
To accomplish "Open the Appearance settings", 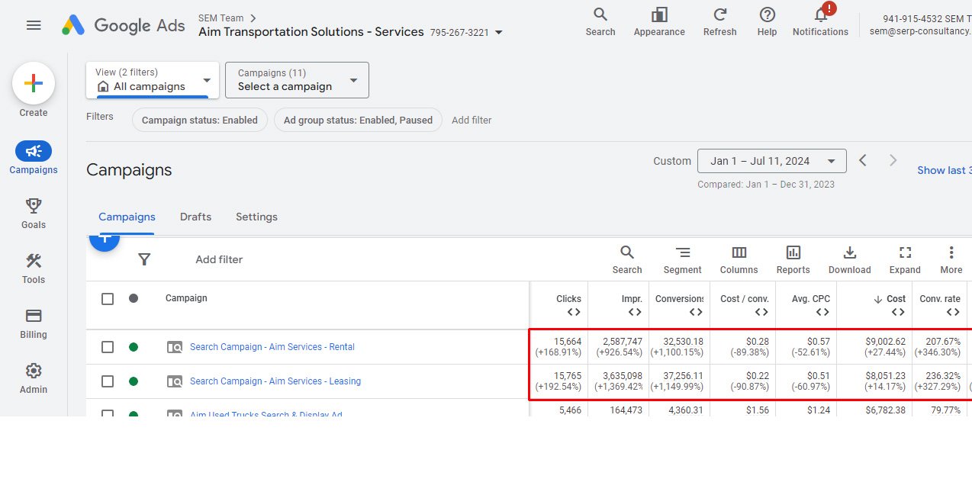I will 659,21.
